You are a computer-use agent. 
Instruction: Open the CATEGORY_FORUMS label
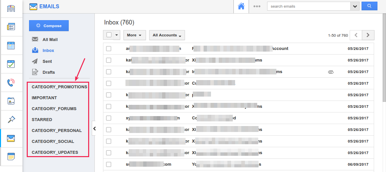click(x=54, y=108)
